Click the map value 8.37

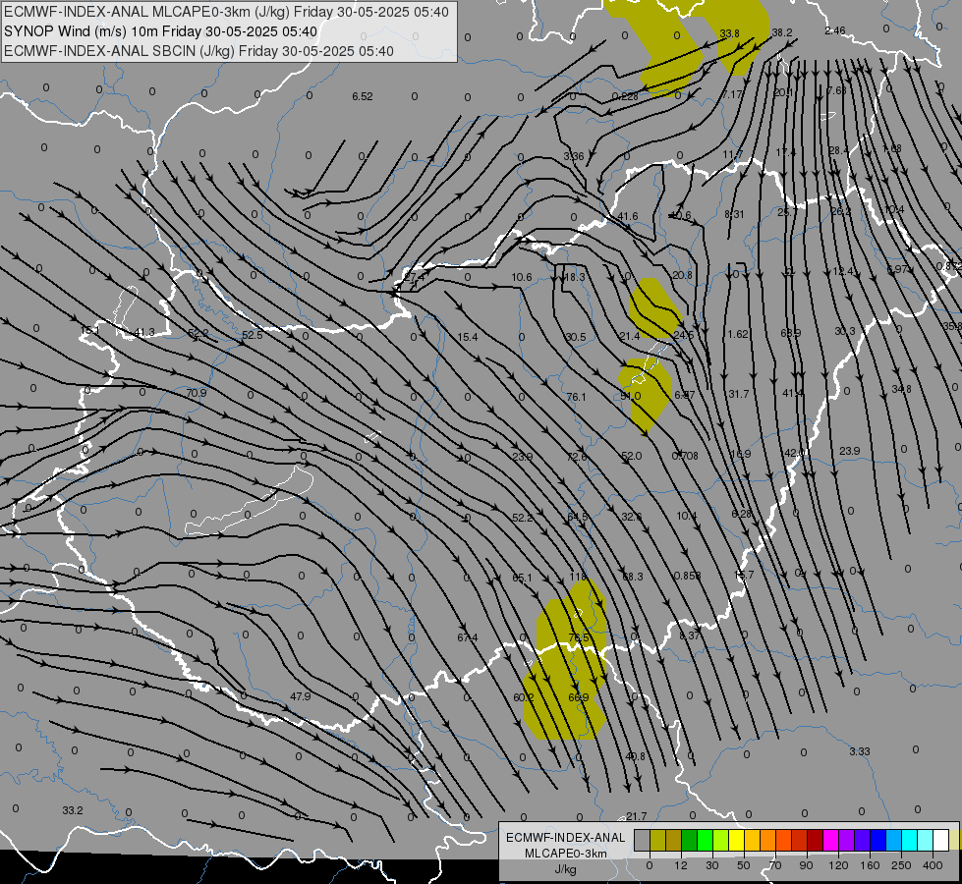pyautogui.click(x=690, y=635)
